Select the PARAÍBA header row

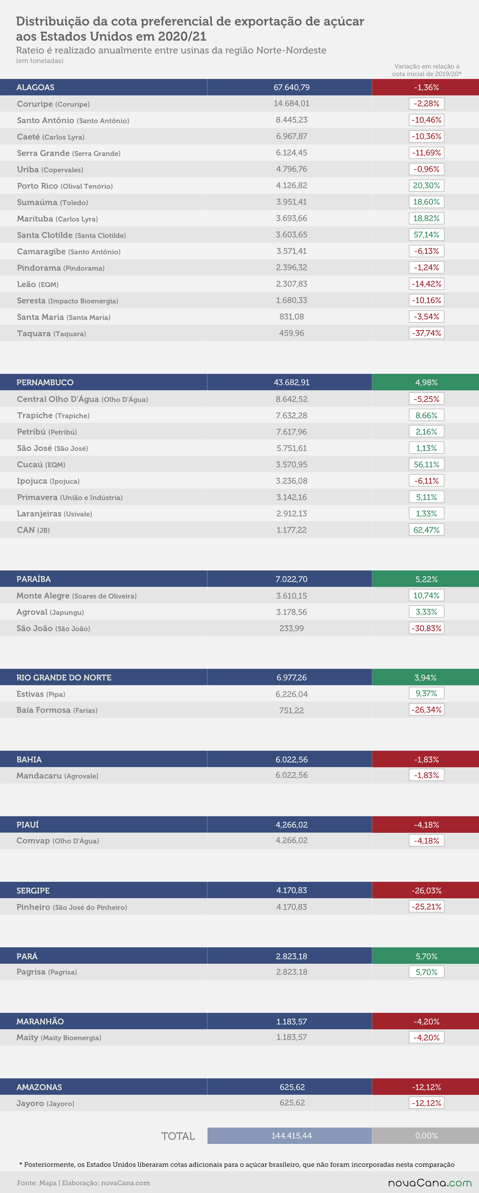click(239, 579)
